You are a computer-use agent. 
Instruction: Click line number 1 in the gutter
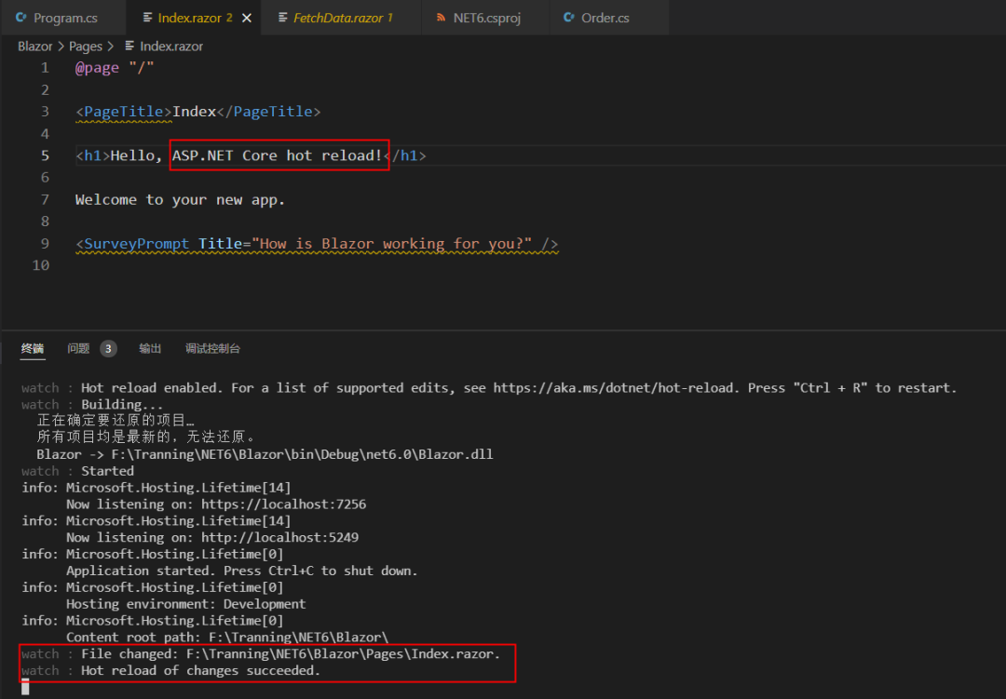(x=45, y=67)
